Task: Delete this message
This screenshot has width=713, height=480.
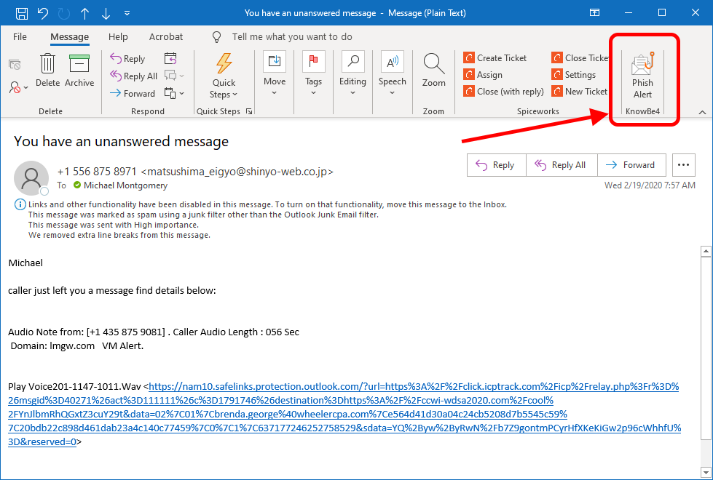Action: click(48, 71)
